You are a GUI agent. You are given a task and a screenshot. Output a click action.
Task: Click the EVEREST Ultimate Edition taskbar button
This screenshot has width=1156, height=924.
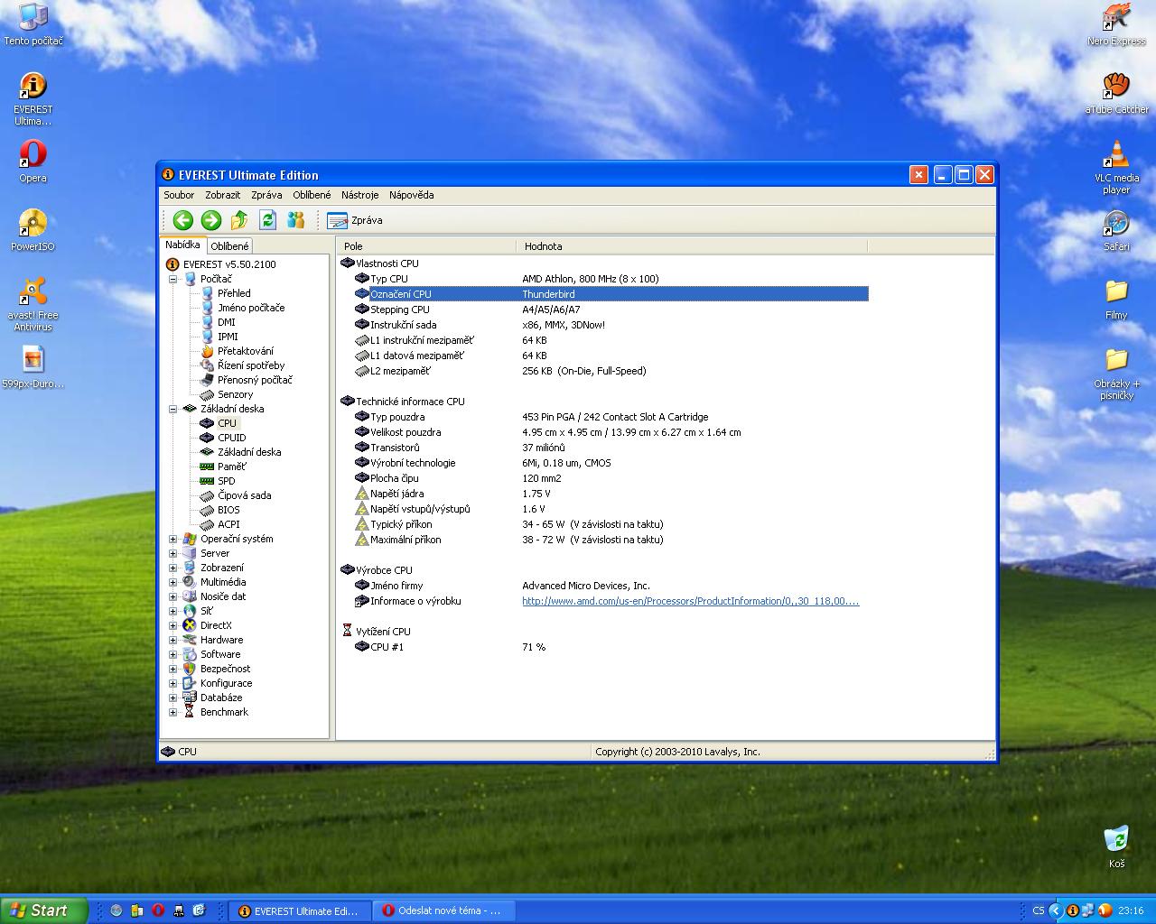pyautogui.click(x=299, y=910)
